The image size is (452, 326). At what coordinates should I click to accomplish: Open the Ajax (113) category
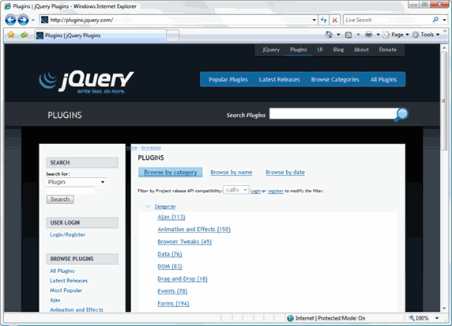pos(171,217)
